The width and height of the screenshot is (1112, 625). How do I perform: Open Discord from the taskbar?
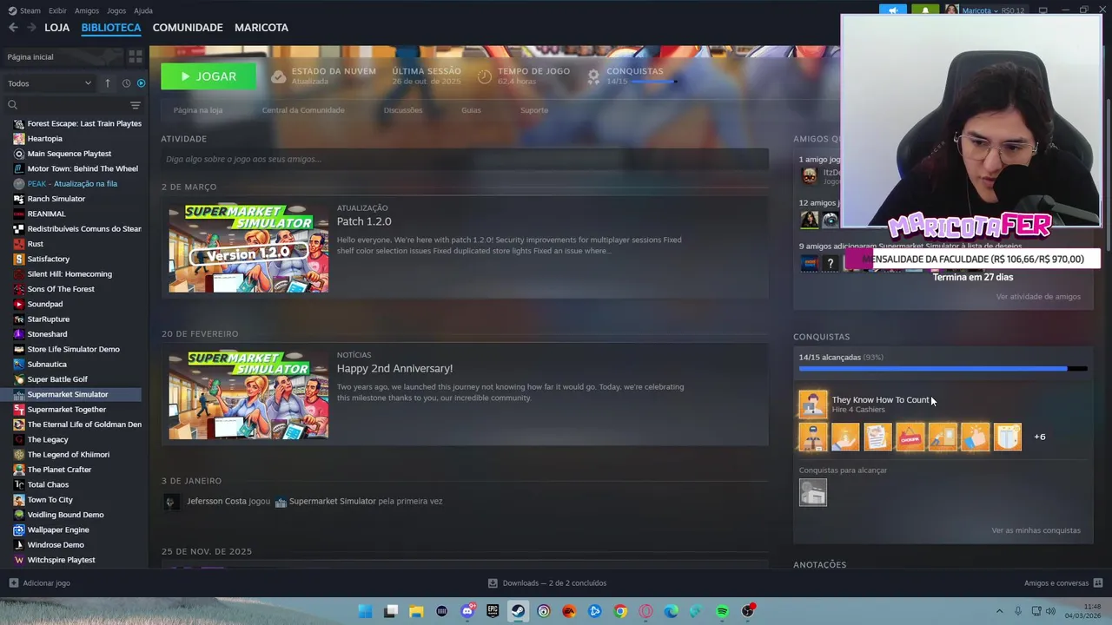tap(467, 611)
